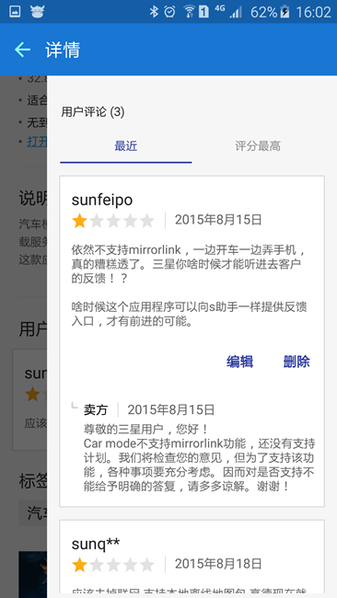Tap the 用户评论 (3) heading
This screenshot has width=337, height=598.
[93, 111]
